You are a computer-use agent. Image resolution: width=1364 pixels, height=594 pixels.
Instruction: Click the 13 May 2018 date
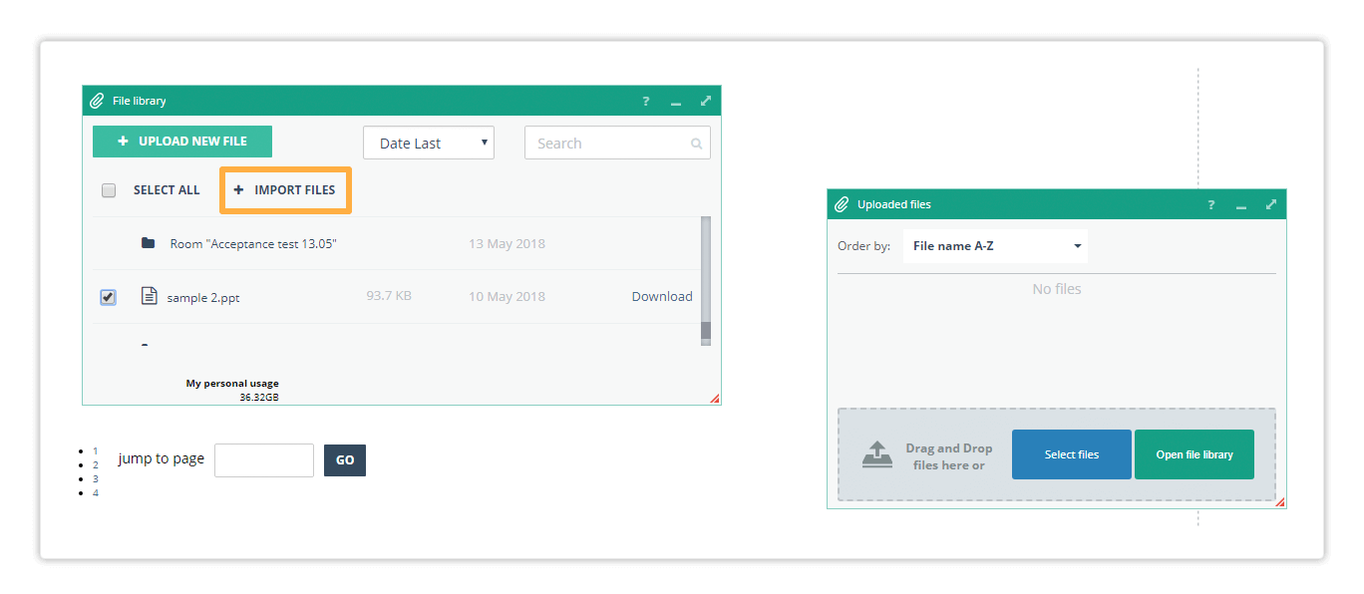pos(507,243)
